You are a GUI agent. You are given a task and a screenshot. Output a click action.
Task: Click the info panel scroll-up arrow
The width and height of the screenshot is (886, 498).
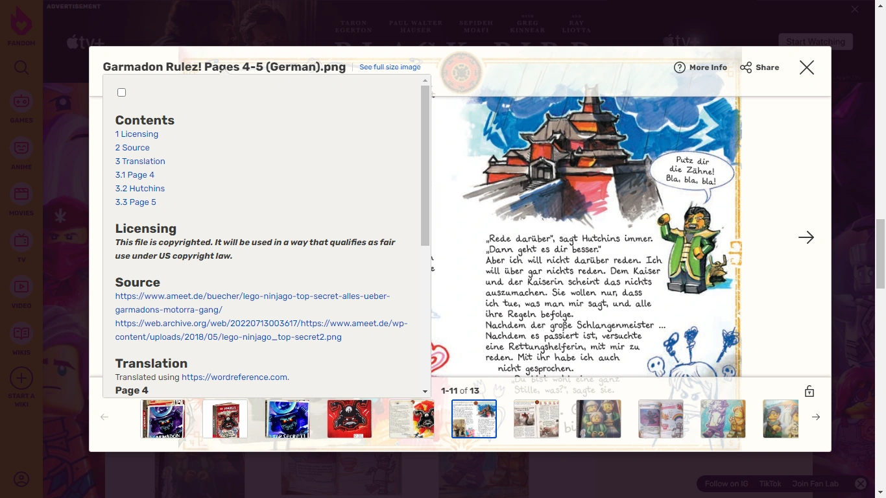pos(425,80)
